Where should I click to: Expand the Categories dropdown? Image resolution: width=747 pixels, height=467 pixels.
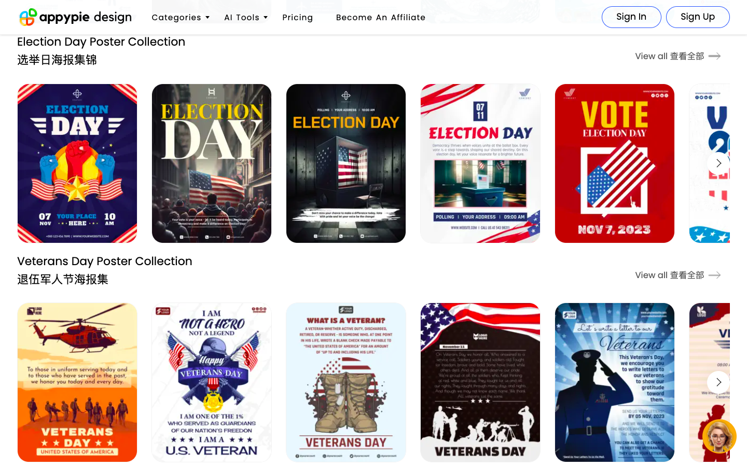click(181, 17)
